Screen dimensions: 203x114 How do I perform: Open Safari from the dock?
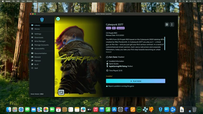point(21,110)
